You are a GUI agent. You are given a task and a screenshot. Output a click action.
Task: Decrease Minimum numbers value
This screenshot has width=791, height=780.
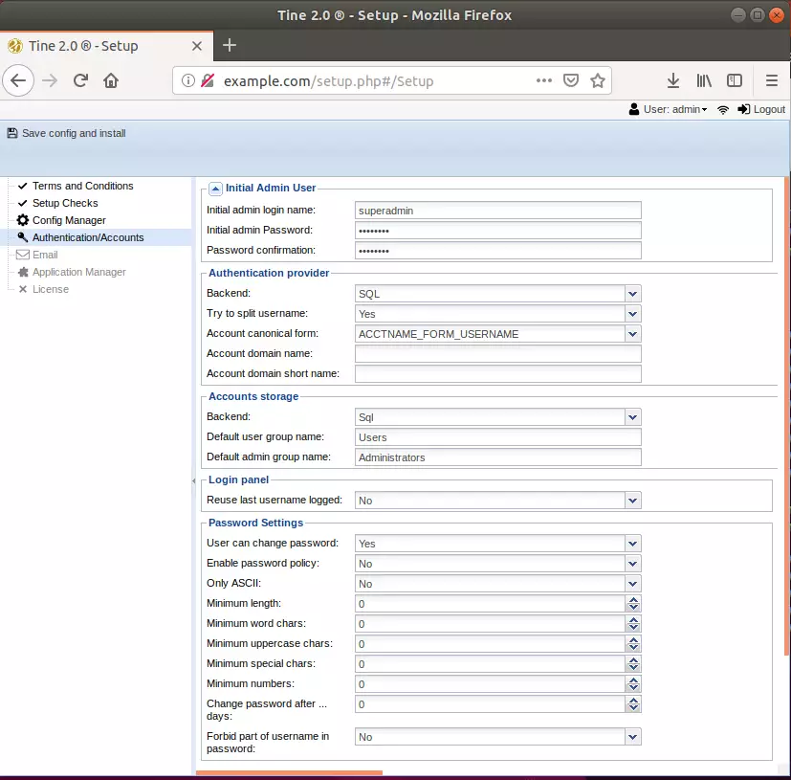[633, 689]
